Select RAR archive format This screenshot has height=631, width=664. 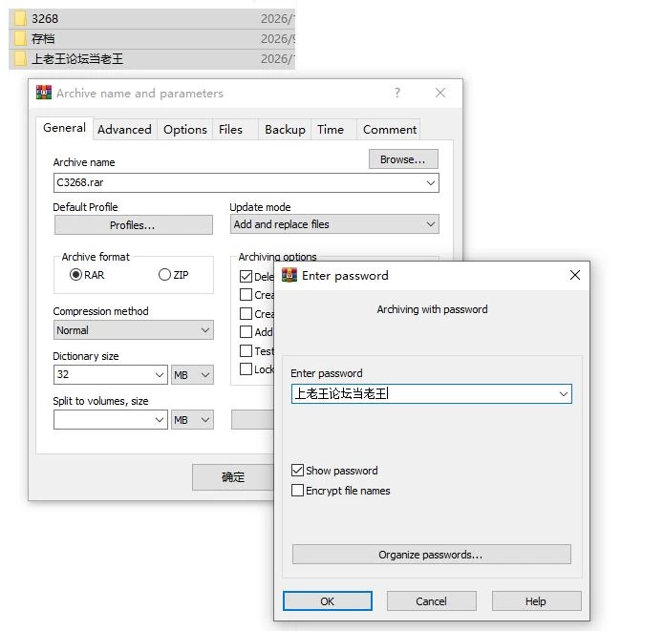(x=75, y=275)
